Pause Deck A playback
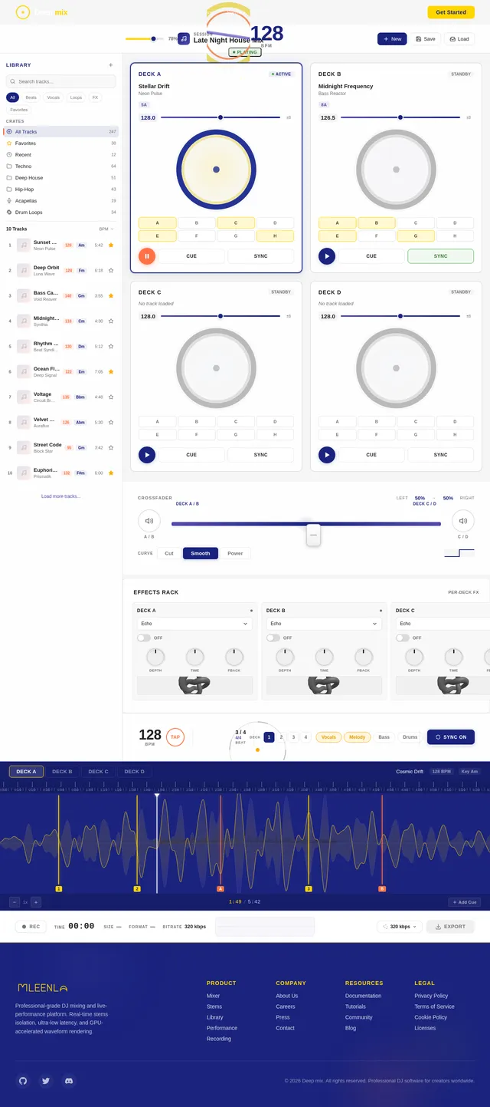 coord(147,256)
